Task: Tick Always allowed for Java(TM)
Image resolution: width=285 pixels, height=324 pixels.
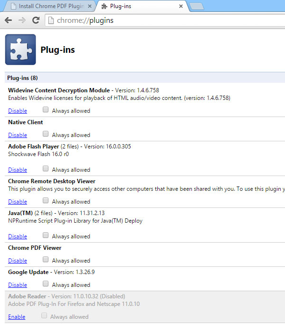Action: point(46,236)
